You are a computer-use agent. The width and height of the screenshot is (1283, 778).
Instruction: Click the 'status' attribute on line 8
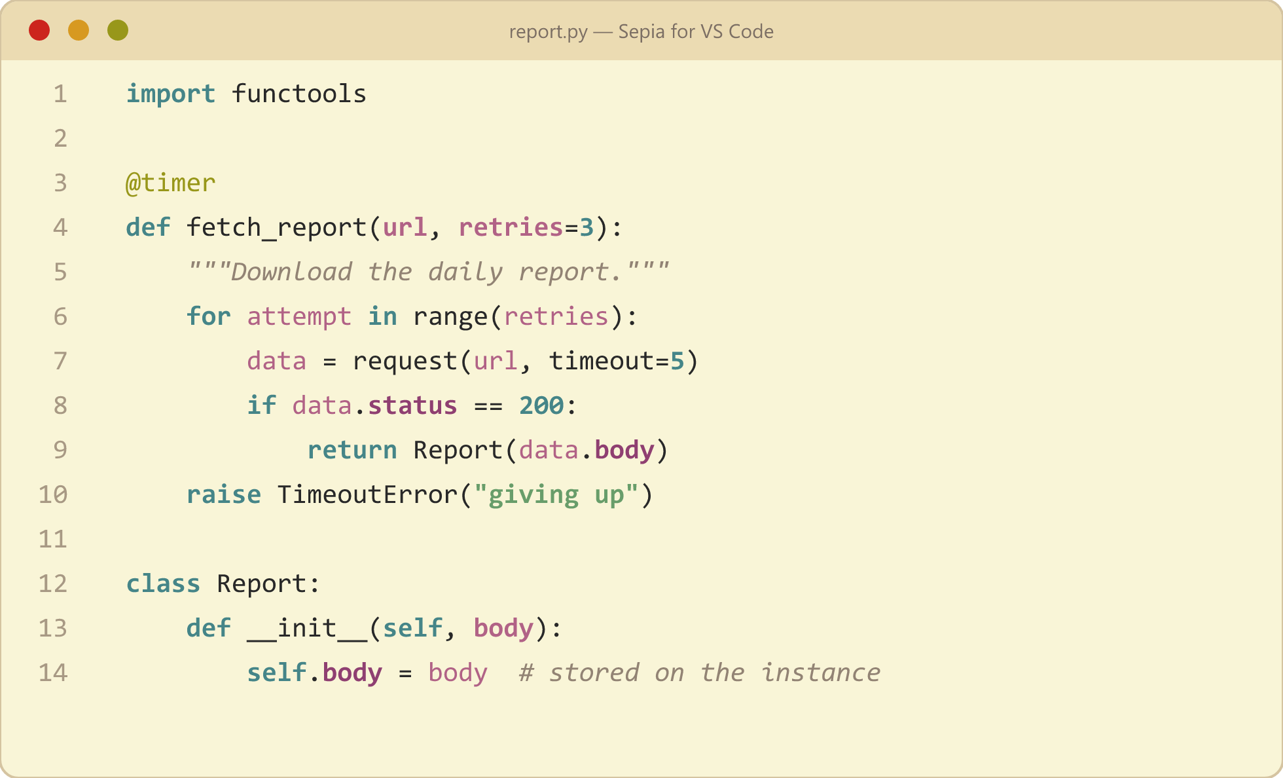click(x=412, y=405)
